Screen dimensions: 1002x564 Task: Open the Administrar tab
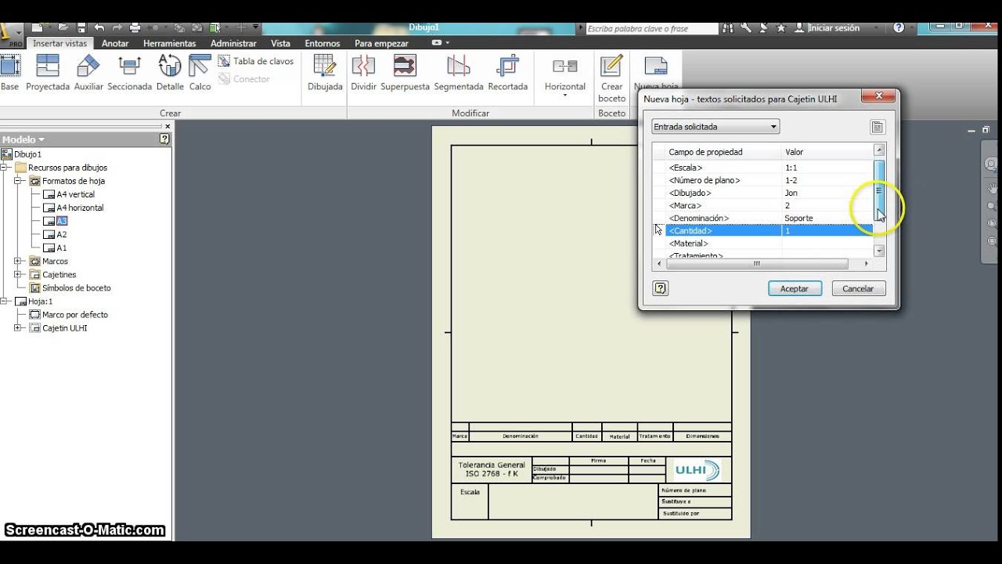(233, 43)
